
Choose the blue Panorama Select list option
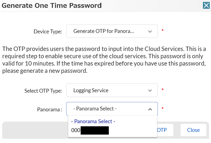93,121
